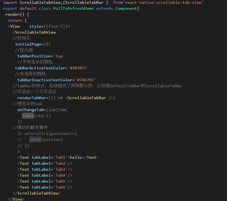Click tabBarPosition='top' attribute
The width and height of the screenshot is (227, 201).
point(41,56)
